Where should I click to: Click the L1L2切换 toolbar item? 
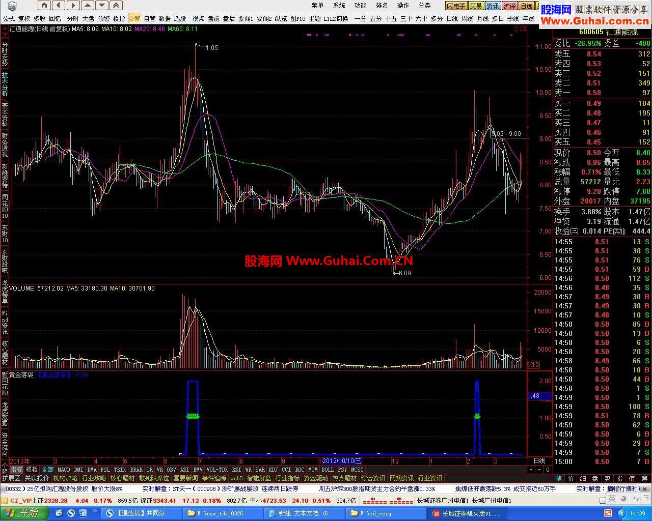pyautogui.click(x=336, y=18)
